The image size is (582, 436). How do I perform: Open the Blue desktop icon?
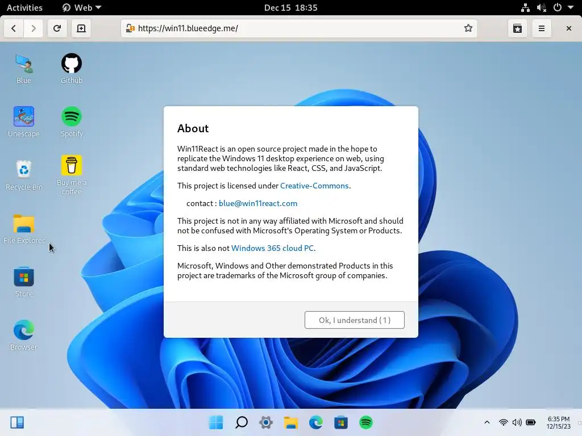click(x=24, y=69)
